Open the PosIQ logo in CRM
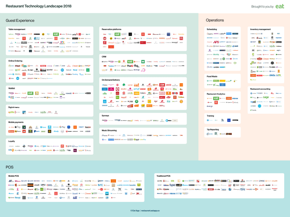Screen dimensions: 290x217 tap(130, 66)
